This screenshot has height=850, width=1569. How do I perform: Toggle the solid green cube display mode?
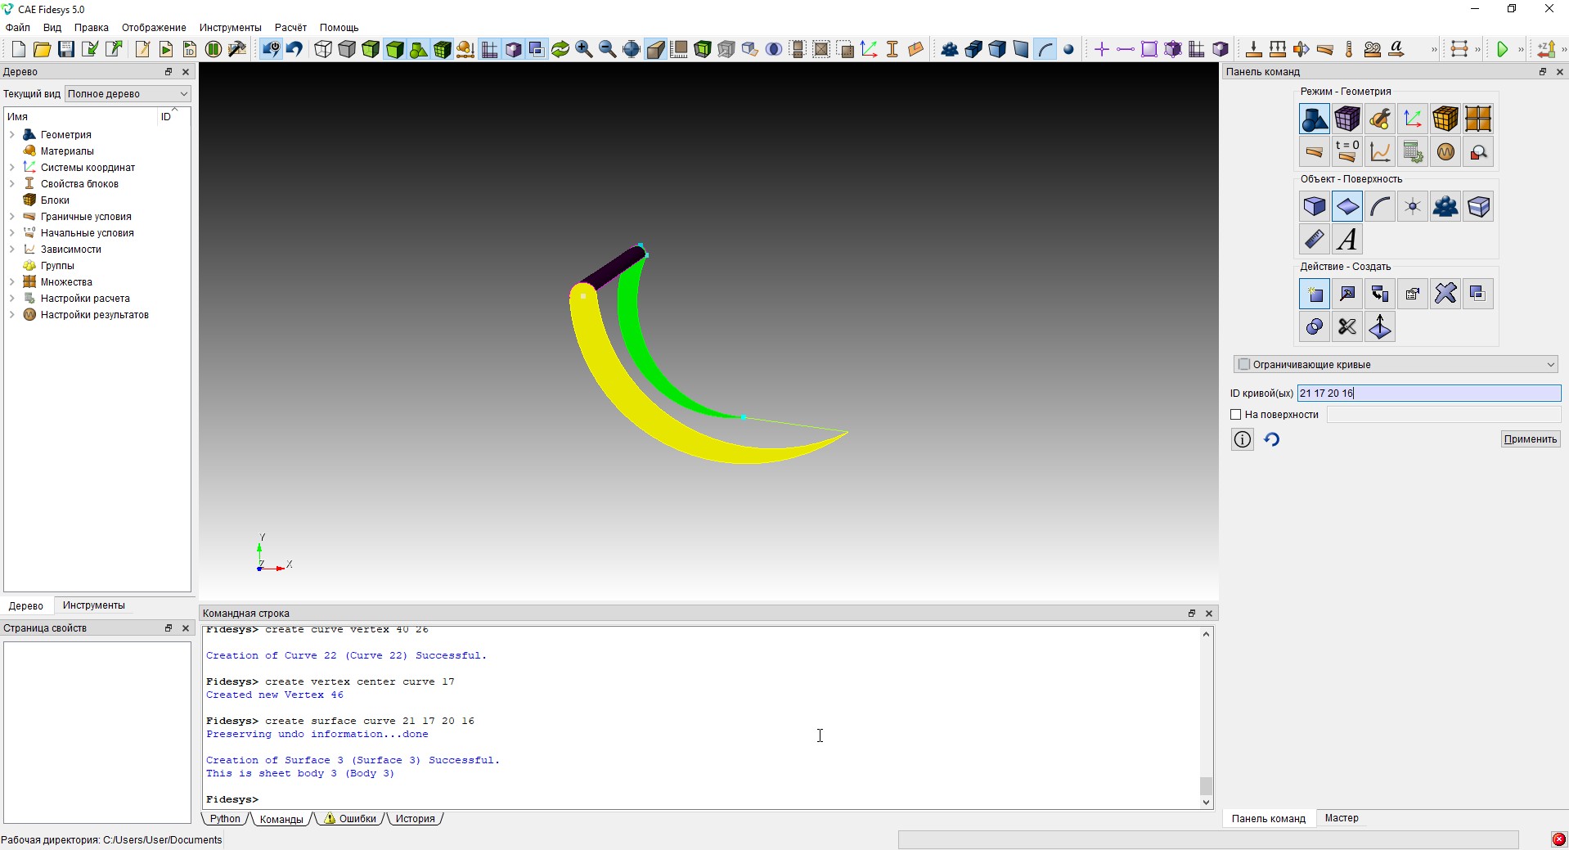(394, 50)
